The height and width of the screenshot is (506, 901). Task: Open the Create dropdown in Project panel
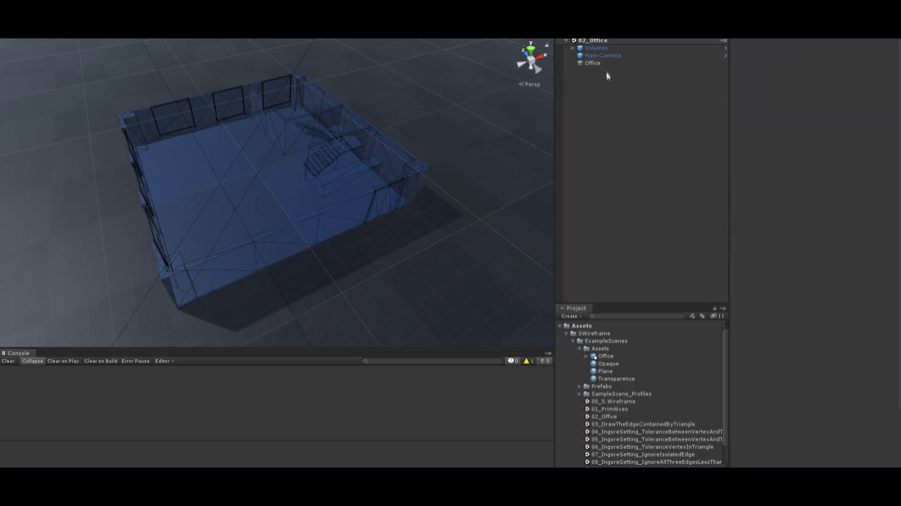point(571,316)
